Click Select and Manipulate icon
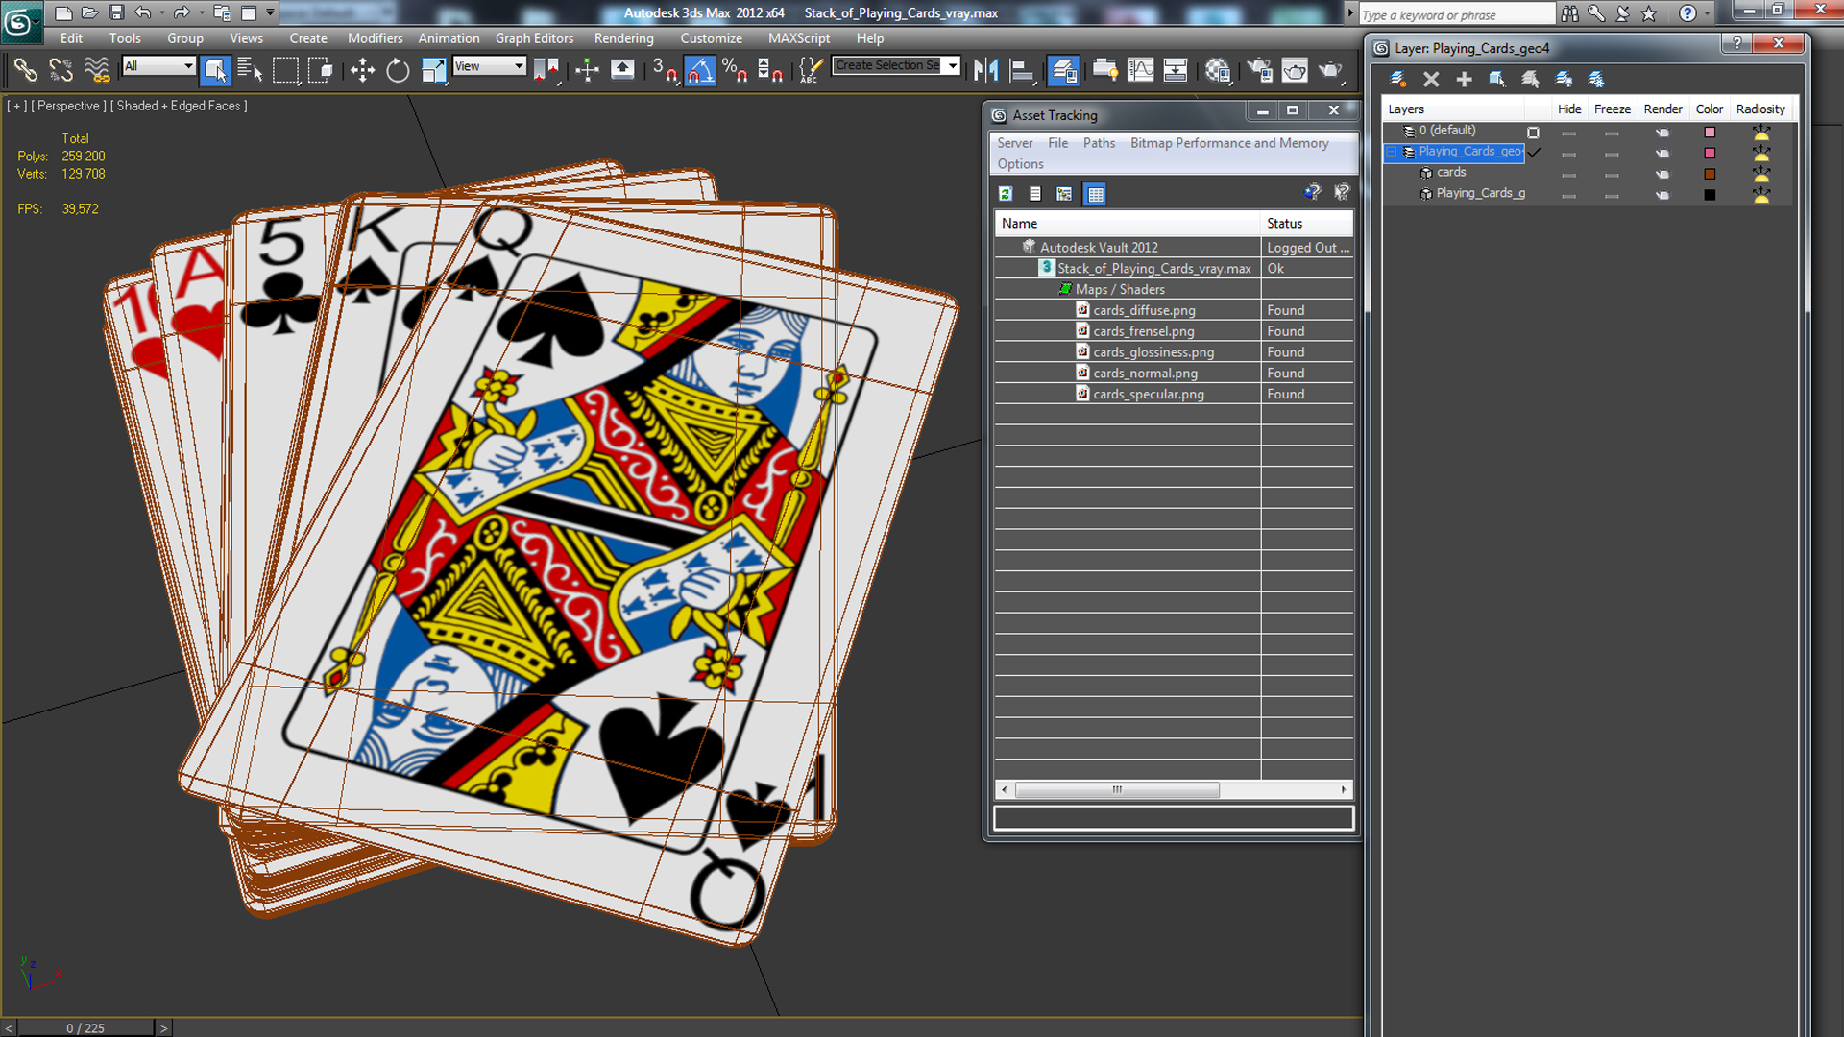The image size is (1844, 1037). coord(587,69)
